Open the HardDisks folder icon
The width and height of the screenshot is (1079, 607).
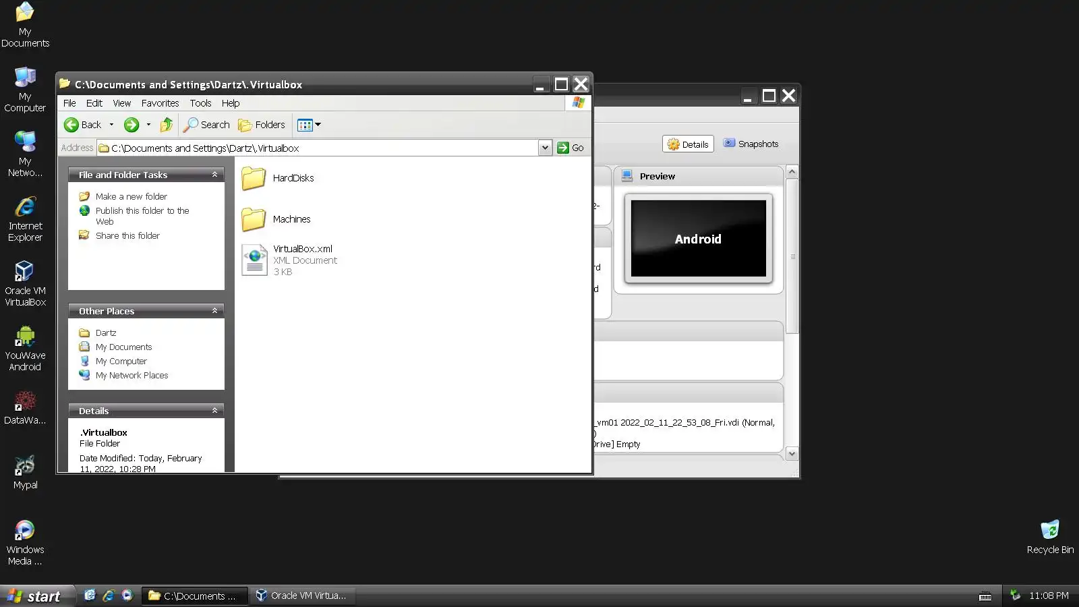click(x=254, y=178)
